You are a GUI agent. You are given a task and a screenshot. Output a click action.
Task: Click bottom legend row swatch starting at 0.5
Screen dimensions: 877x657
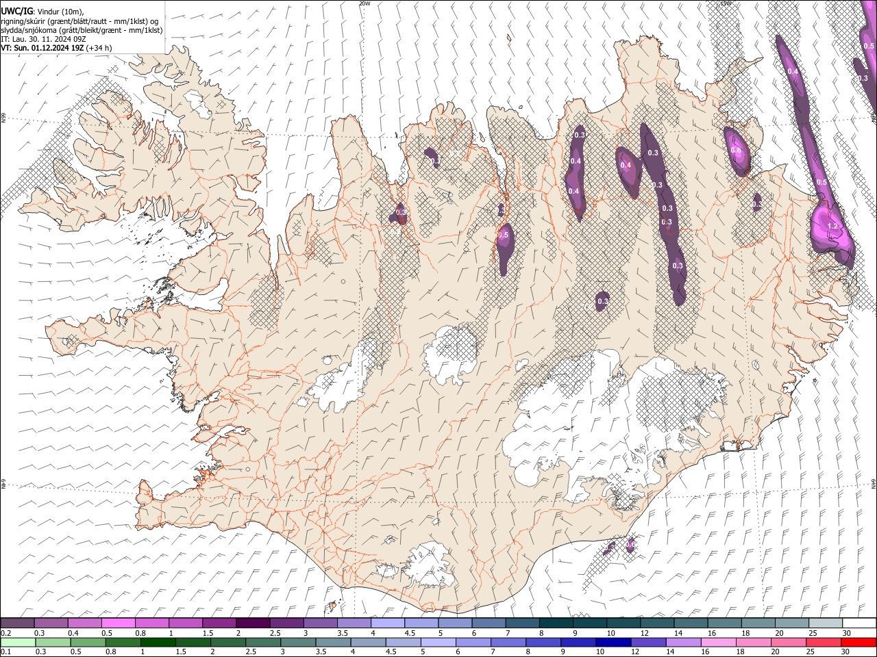coord(88,642)
